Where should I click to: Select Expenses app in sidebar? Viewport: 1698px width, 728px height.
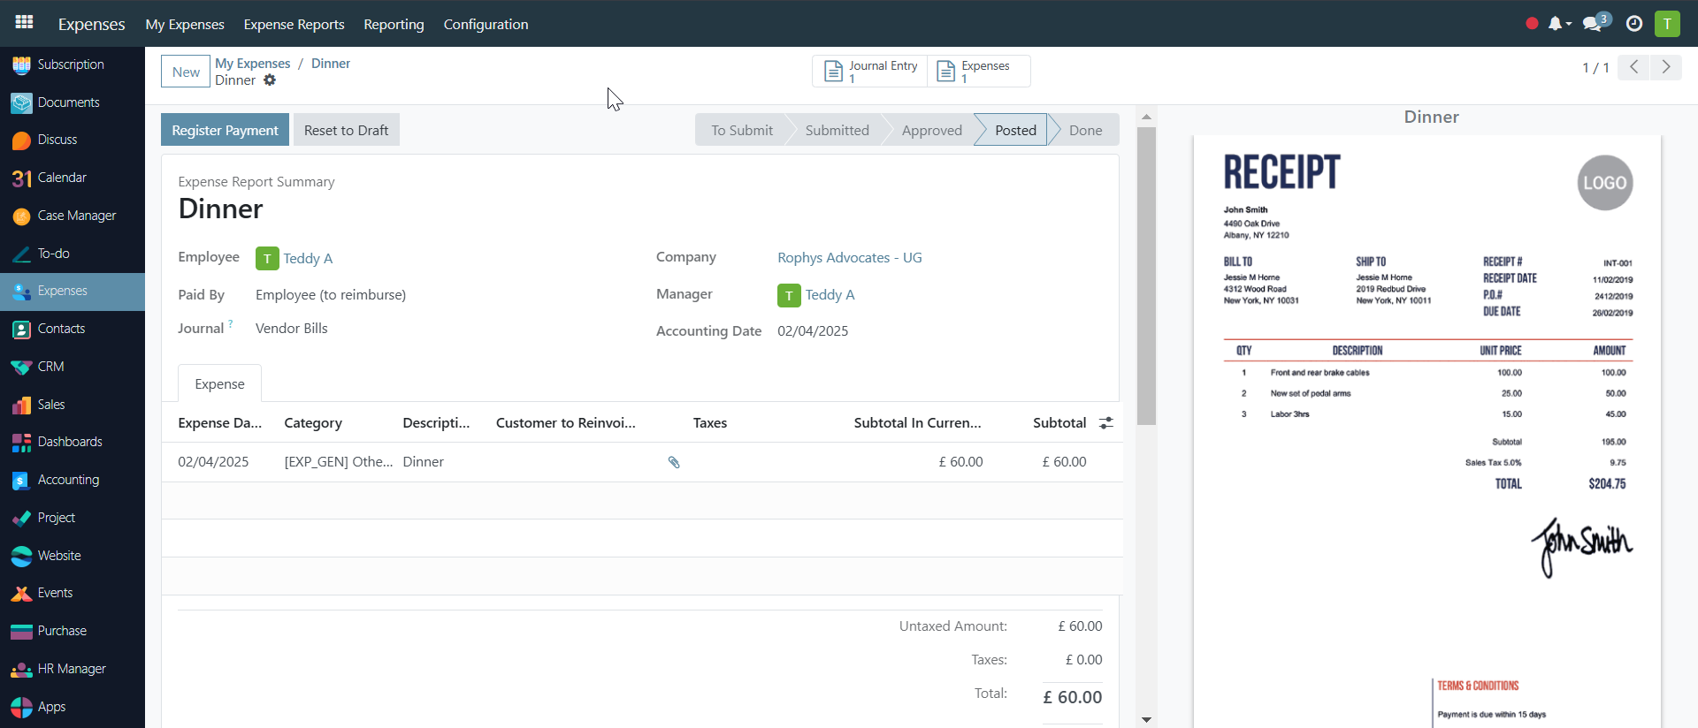73,291
